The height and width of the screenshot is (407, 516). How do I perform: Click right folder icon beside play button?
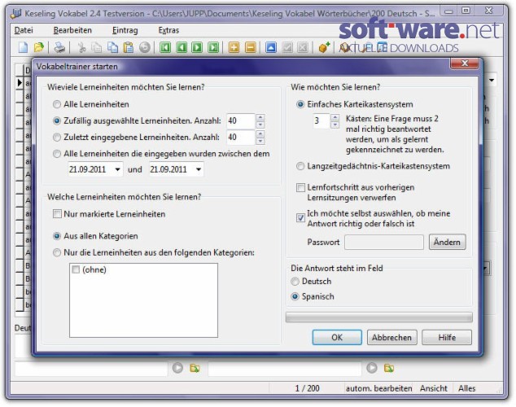(389, 368)
